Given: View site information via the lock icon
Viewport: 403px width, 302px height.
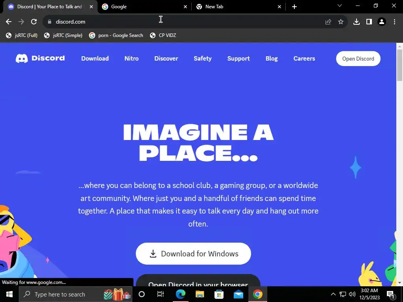Looking at the screenshot, I should tap(50, 22).
